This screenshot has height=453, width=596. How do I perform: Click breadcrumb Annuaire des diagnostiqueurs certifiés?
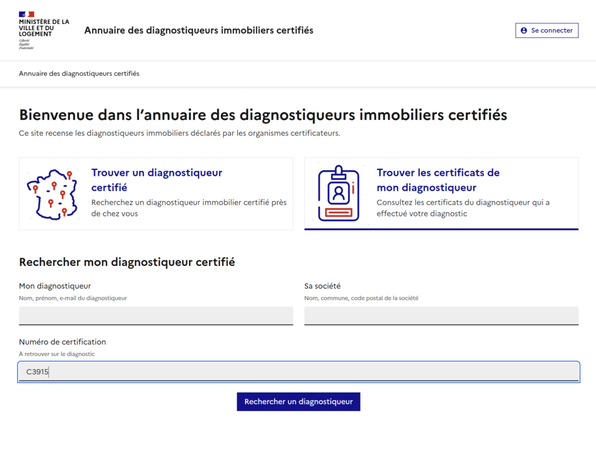79,74
